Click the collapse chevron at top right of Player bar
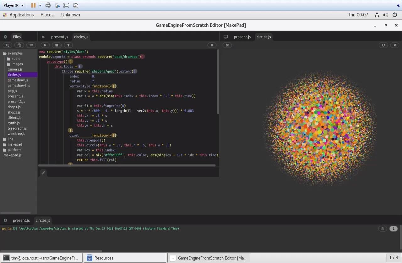 coord(398,5)
